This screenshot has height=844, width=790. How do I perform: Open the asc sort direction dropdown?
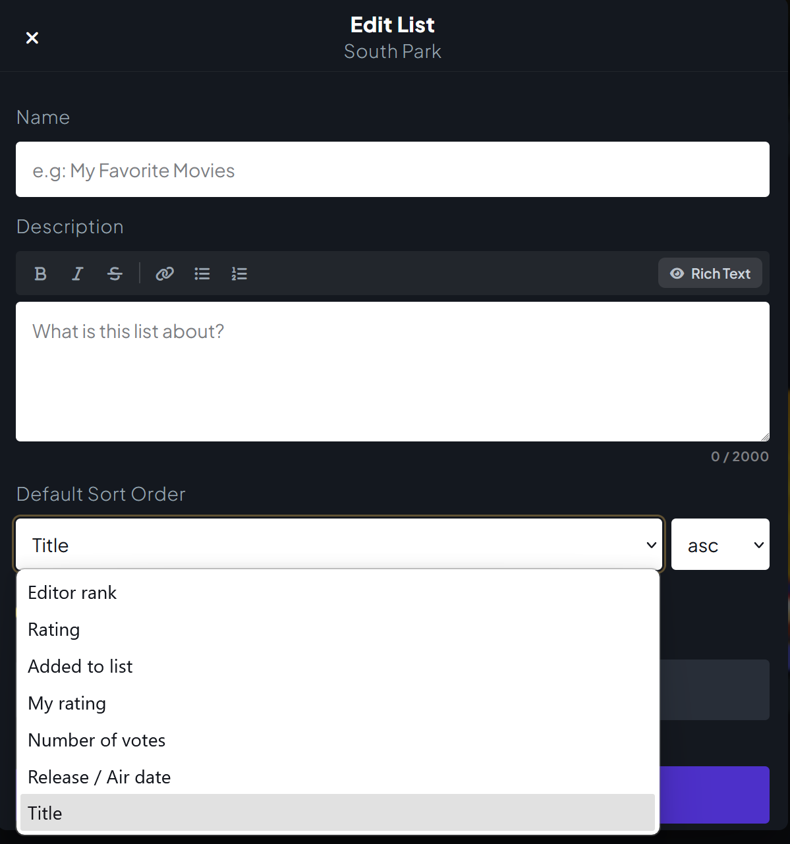point(720,545)
